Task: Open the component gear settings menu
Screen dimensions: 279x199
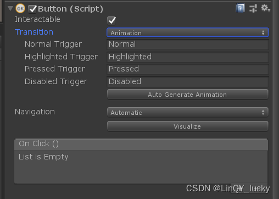Action: pyautogui.click(x=265, y=8)
